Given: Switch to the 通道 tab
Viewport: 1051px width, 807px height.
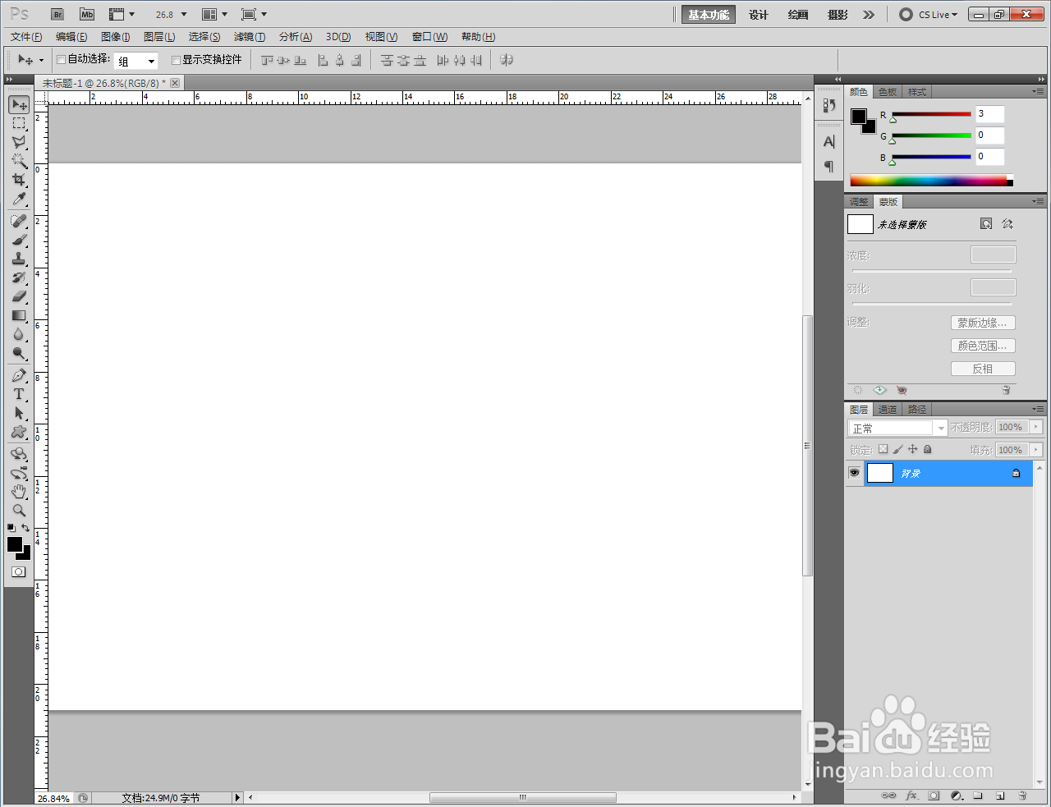Looking at the screenshot, I should point(888,410).
